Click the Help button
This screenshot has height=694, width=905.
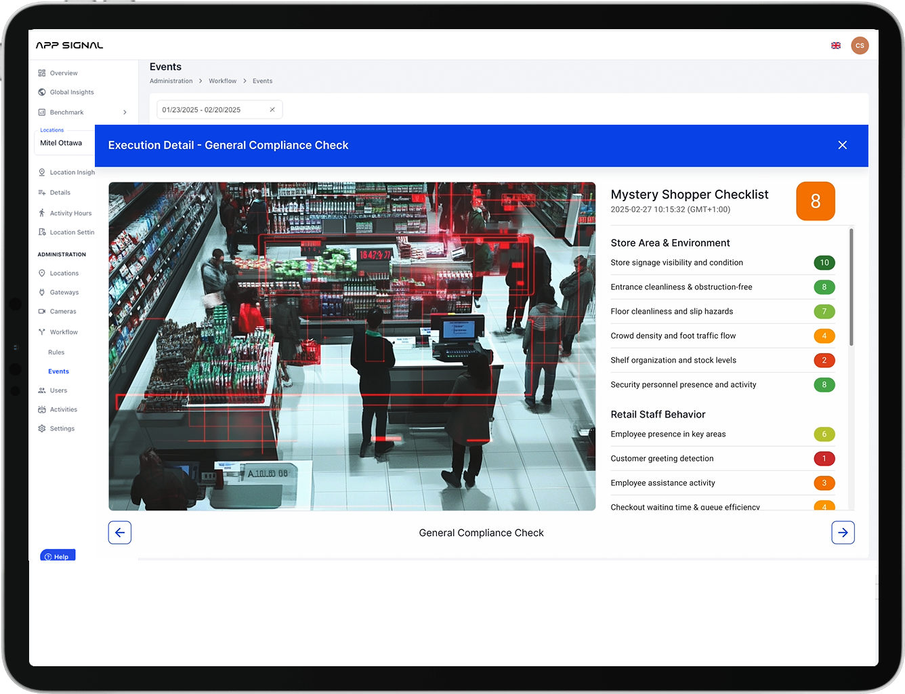point(58,556)
